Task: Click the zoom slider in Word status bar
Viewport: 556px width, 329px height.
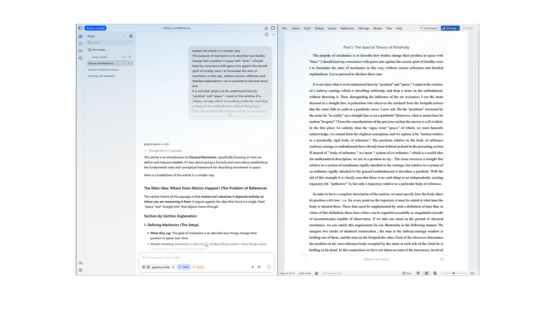Action: point(454,274)
